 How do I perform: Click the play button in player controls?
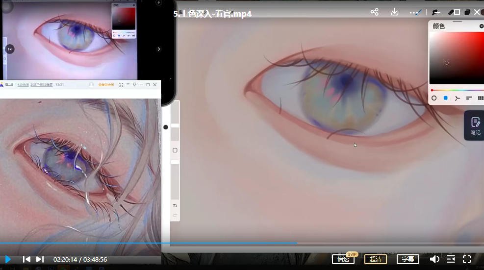(8, 259)
